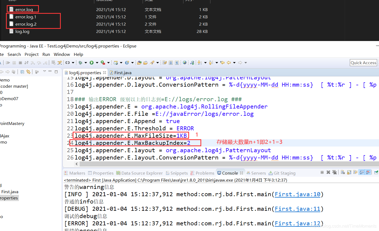Click the Terminate square toolbar icon
The width and height of the screenshot is (379, 231).
tap(20, 63)
